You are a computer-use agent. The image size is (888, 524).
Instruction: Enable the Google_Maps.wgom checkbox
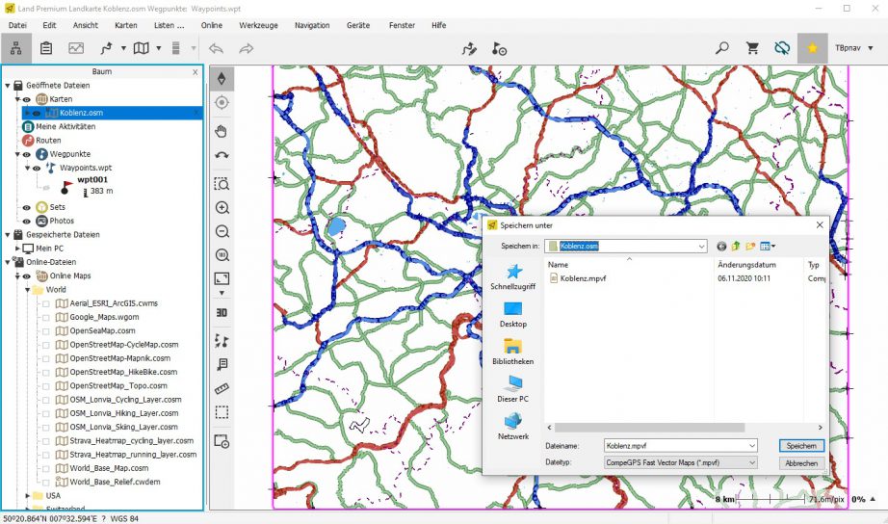point(45,317)
